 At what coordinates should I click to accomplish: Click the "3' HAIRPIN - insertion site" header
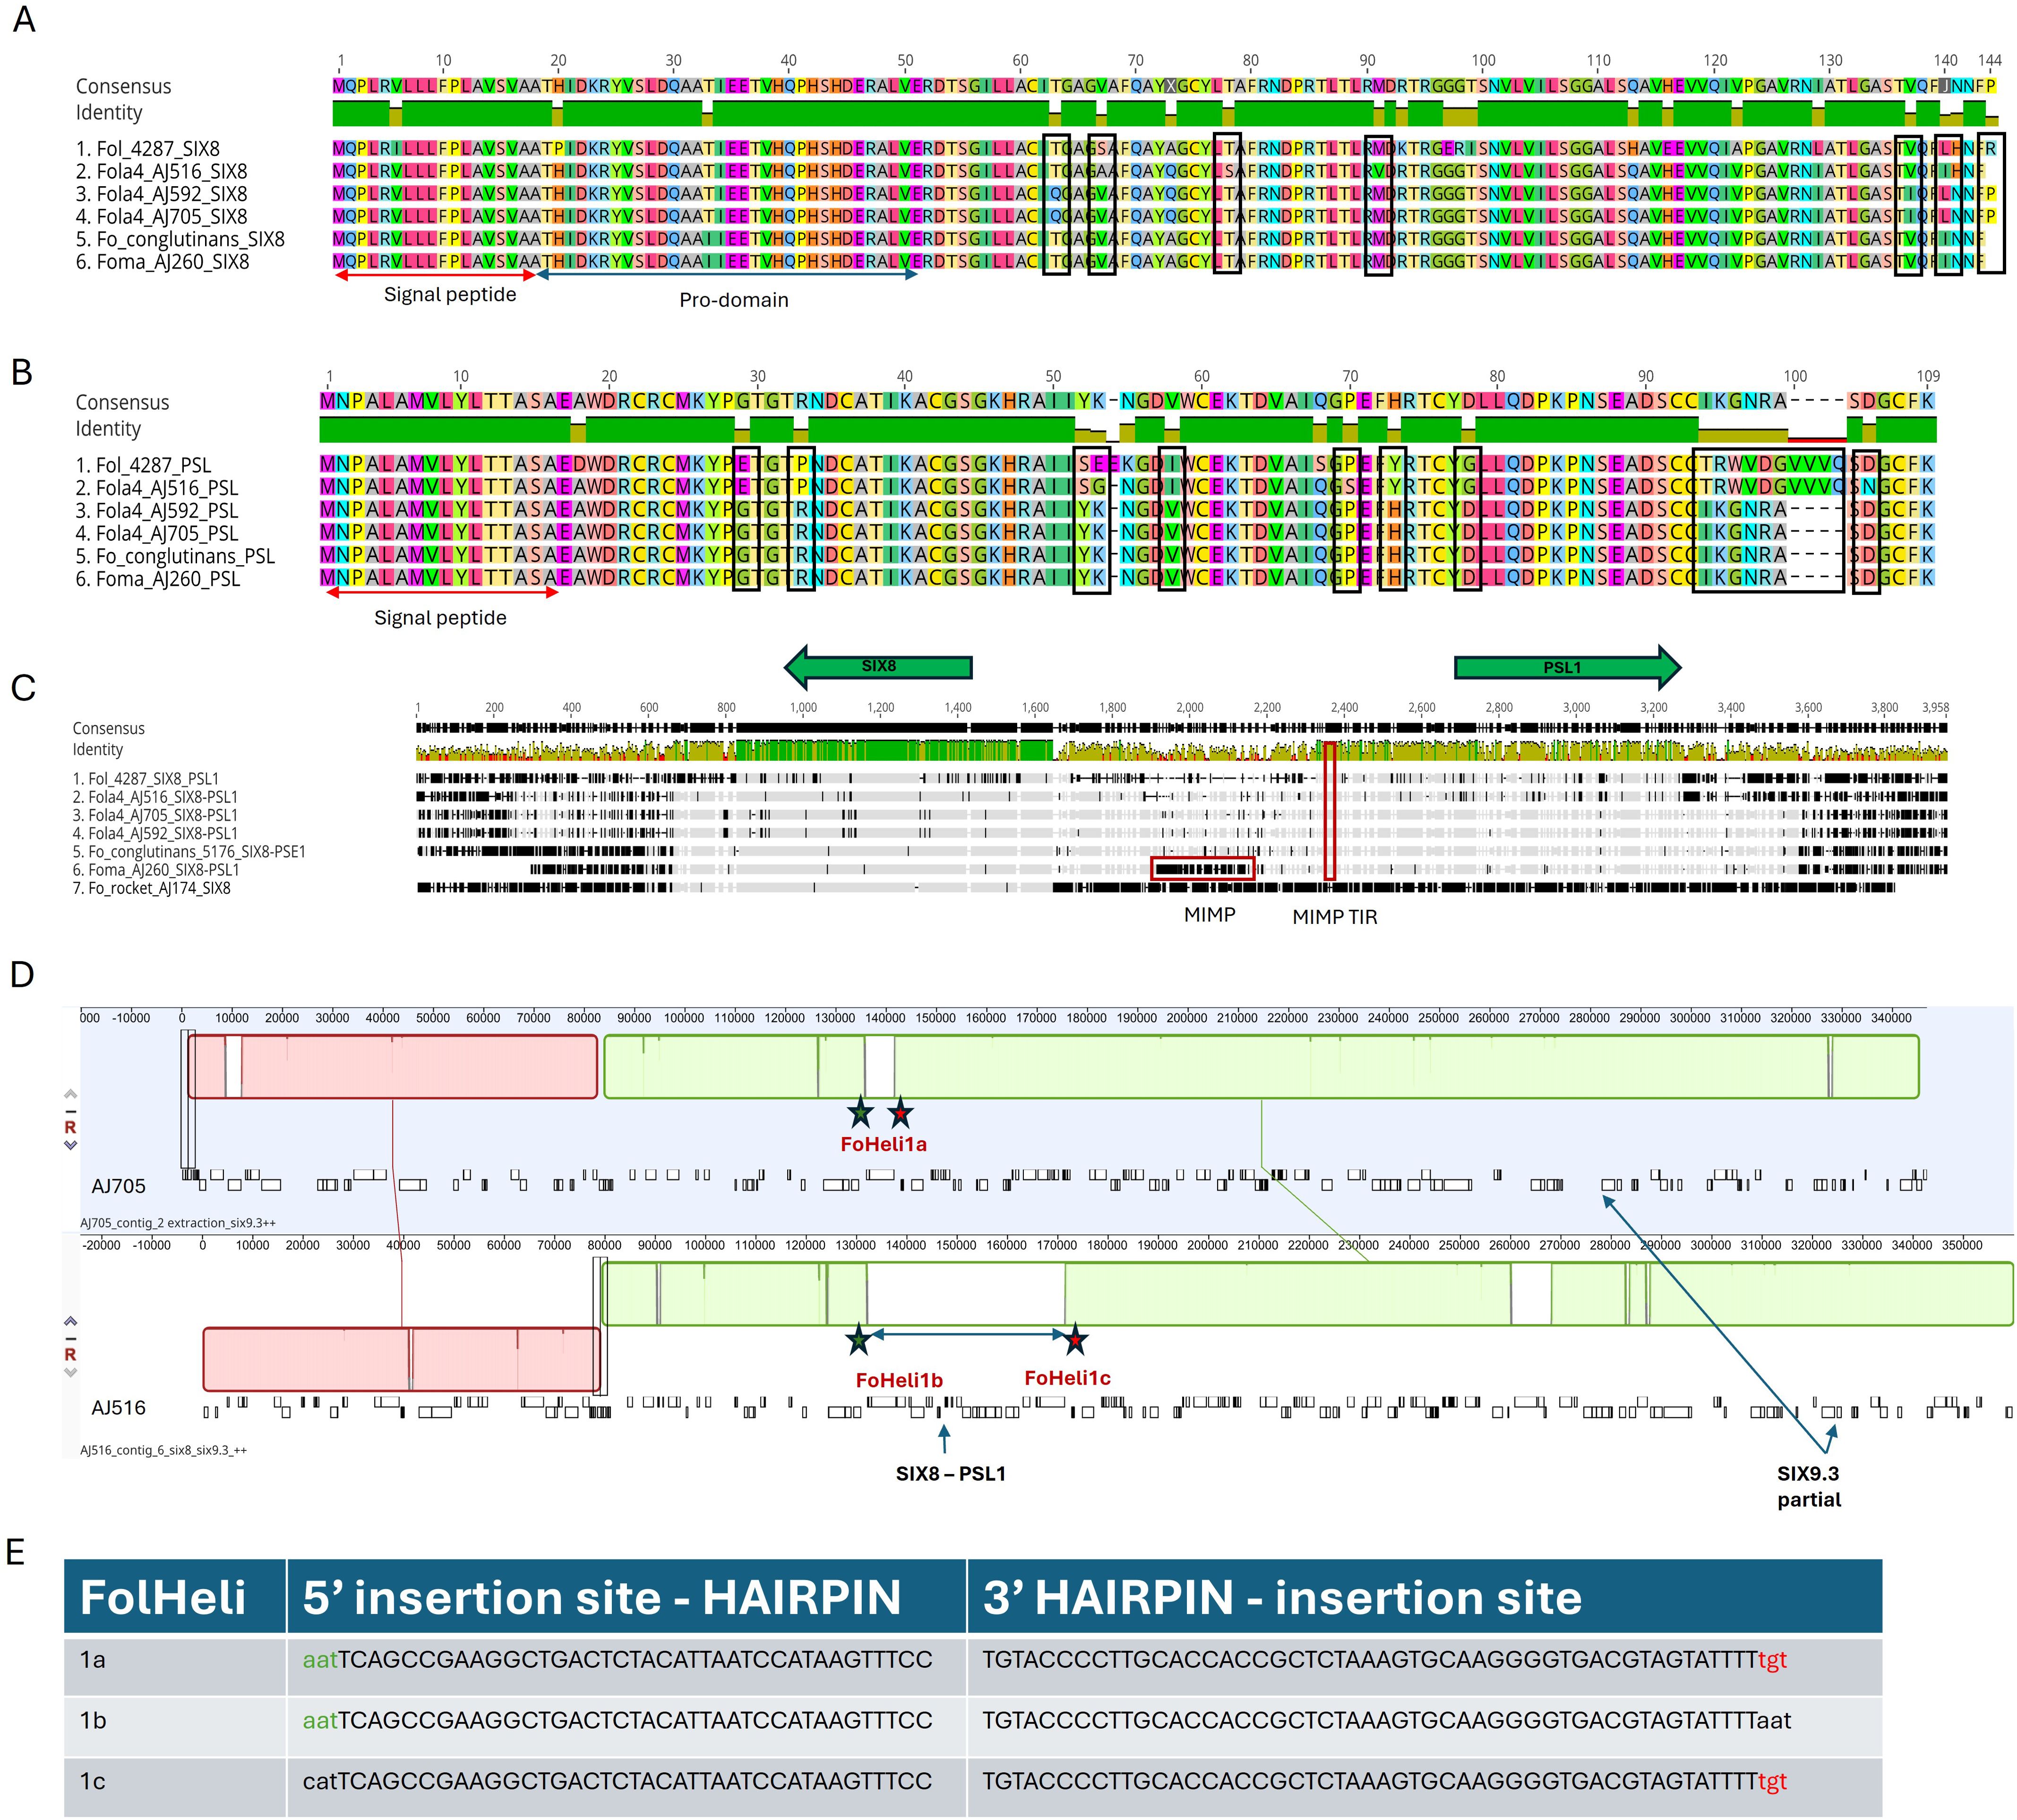click(1282, 1597)
